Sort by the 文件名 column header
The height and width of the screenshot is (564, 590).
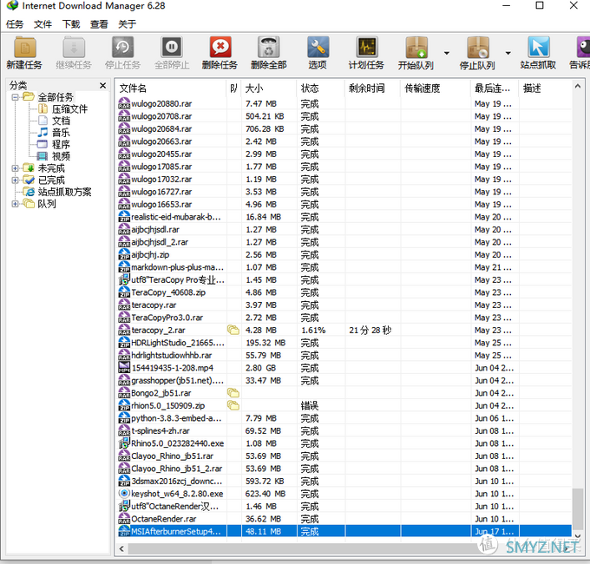click(170, 89)
